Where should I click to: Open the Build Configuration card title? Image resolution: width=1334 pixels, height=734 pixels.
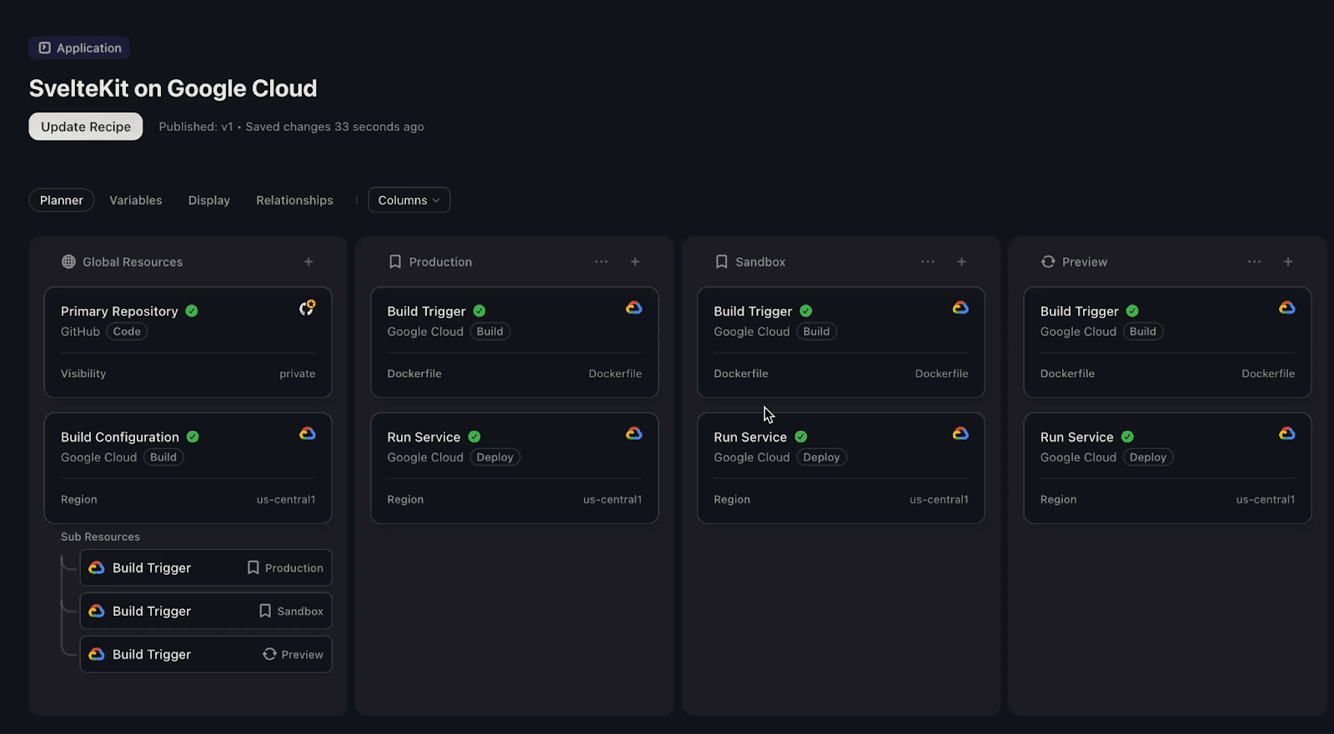(x=120, y=437)
